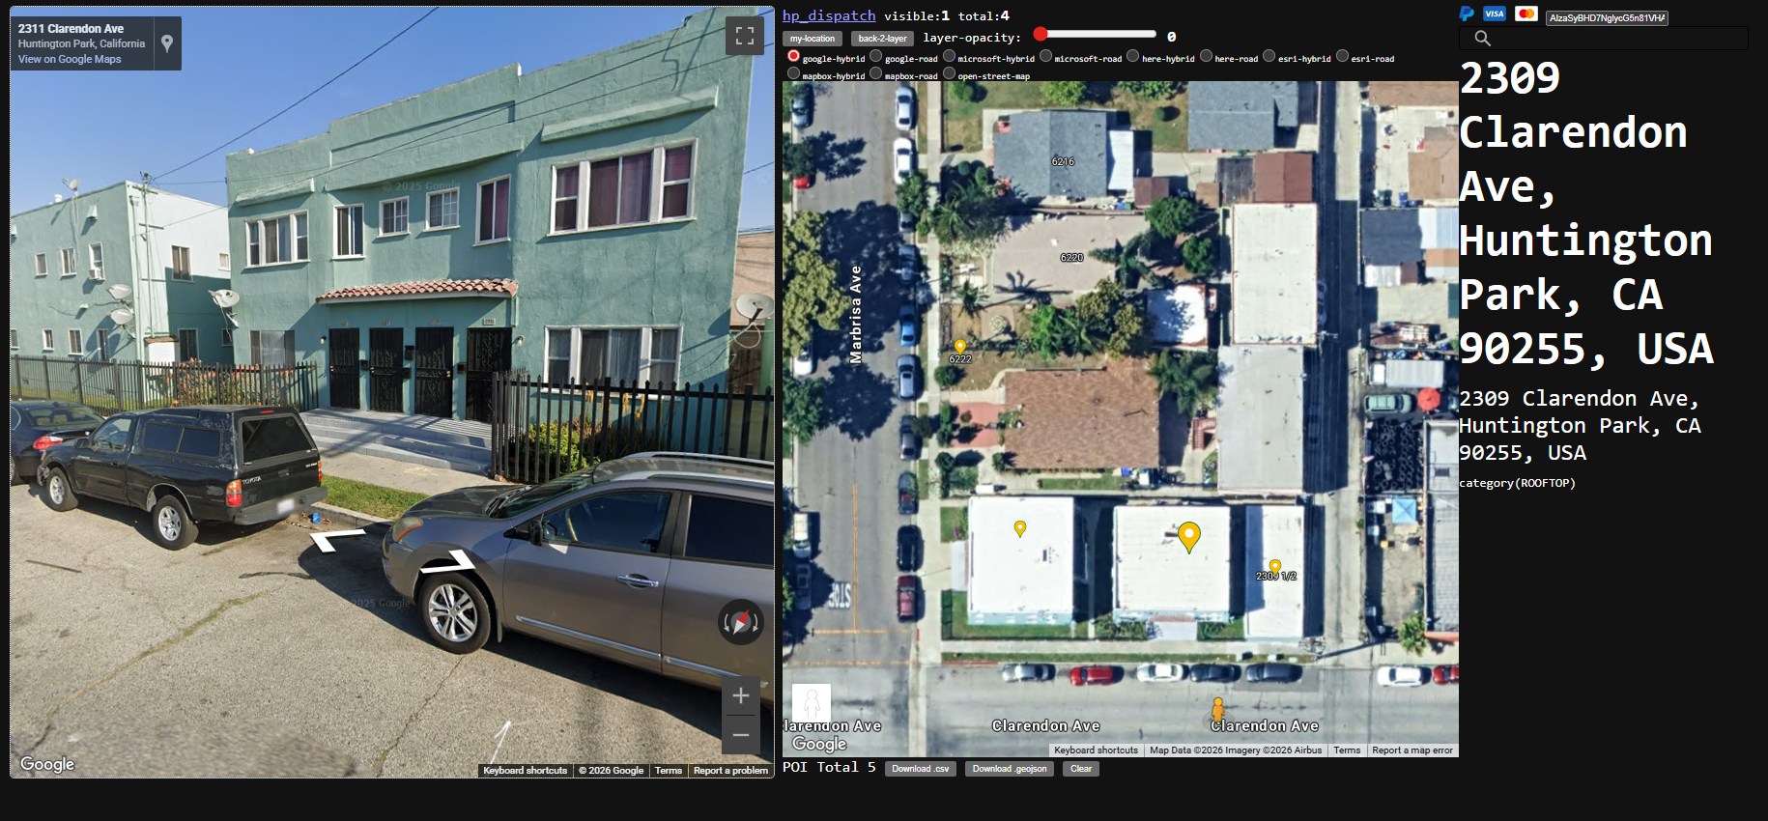Select the microsoft-hybrid basemap option

tap(950, 57)
